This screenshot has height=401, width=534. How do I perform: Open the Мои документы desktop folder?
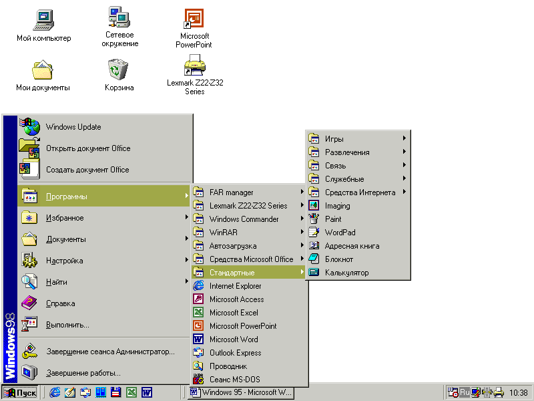coord(43,75)
